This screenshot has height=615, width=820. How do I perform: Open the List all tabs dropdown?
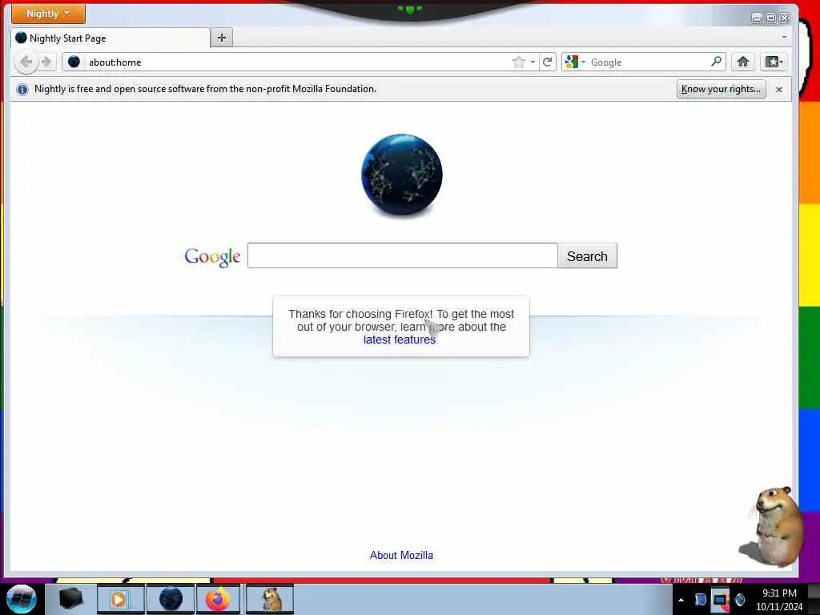[784, 37]
